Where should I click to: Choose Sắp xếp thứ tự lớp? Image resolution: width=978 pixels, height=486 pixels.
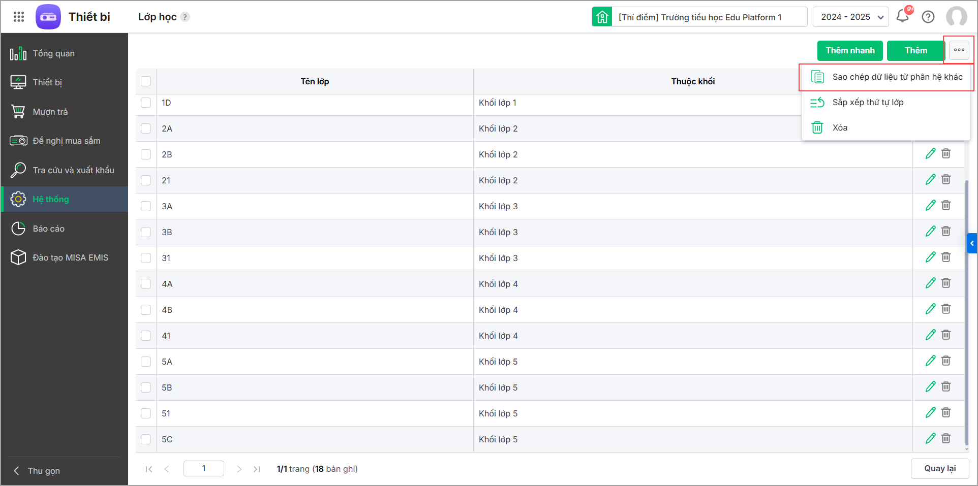[886, 103]
